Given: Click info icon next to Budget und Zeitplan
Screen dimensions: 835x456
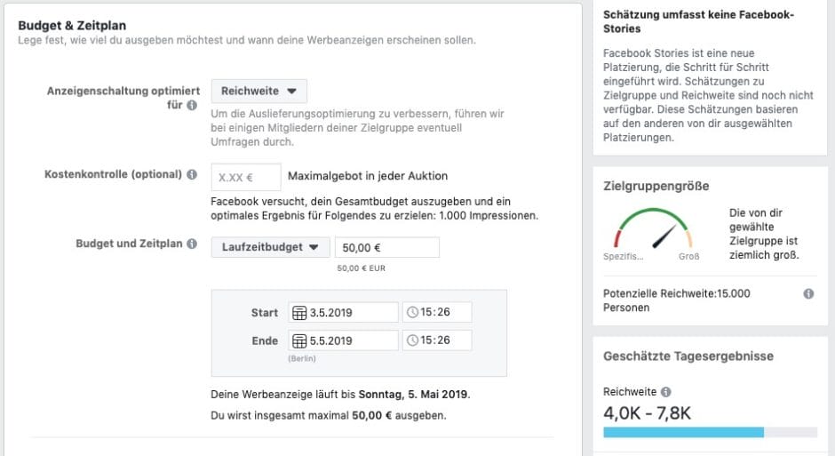Looking at the screenshot, I should click(192, 244).
